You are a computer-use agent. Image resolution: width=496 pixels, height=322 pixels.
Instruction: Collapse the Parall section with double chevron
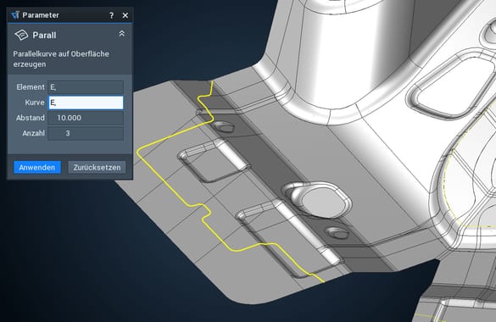[122, 34]
